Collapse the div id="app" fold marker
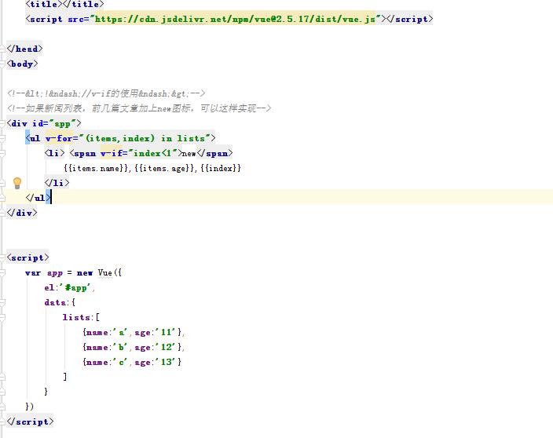Image resolution: width=553 pixels, height=438 pixels. click(2, 124)
